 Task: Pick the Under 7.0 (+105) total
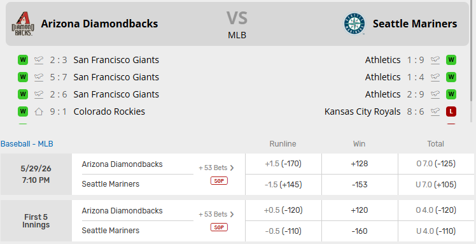[436, 185]
